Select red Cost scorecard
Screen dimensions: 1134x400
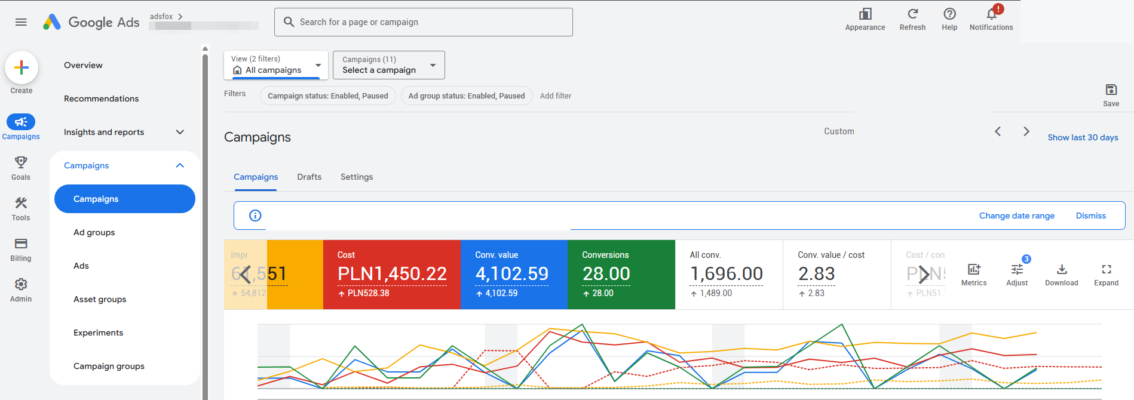392,275
